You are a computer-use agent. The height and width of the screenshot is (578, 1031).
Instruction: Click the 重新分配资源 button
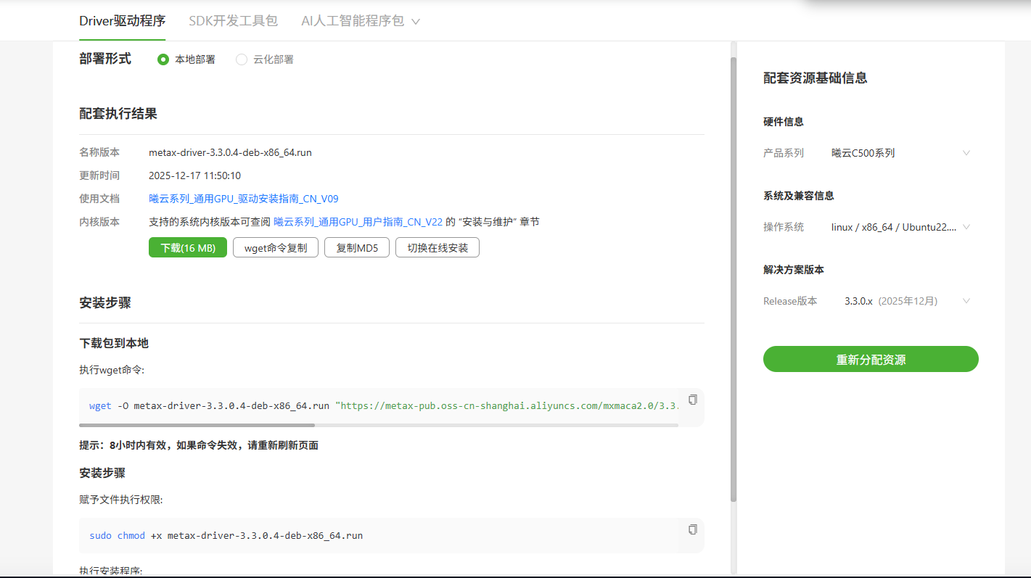870,360
